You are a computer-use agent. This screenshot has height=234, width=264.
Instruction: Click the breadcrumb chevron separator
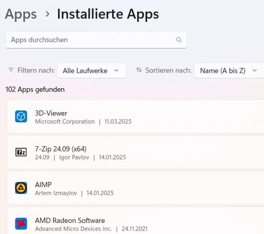coord(47,14)
